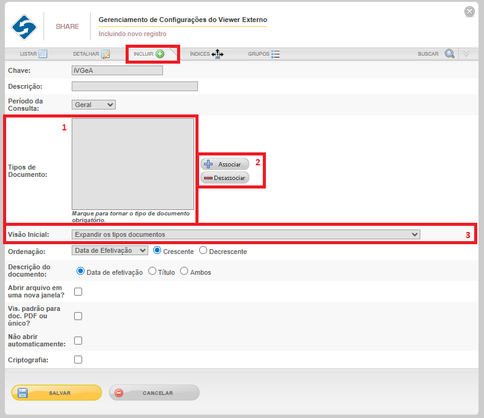484x418 pixels.
Task: Check the Criptografia checkbox
Action: pos(78,360)
